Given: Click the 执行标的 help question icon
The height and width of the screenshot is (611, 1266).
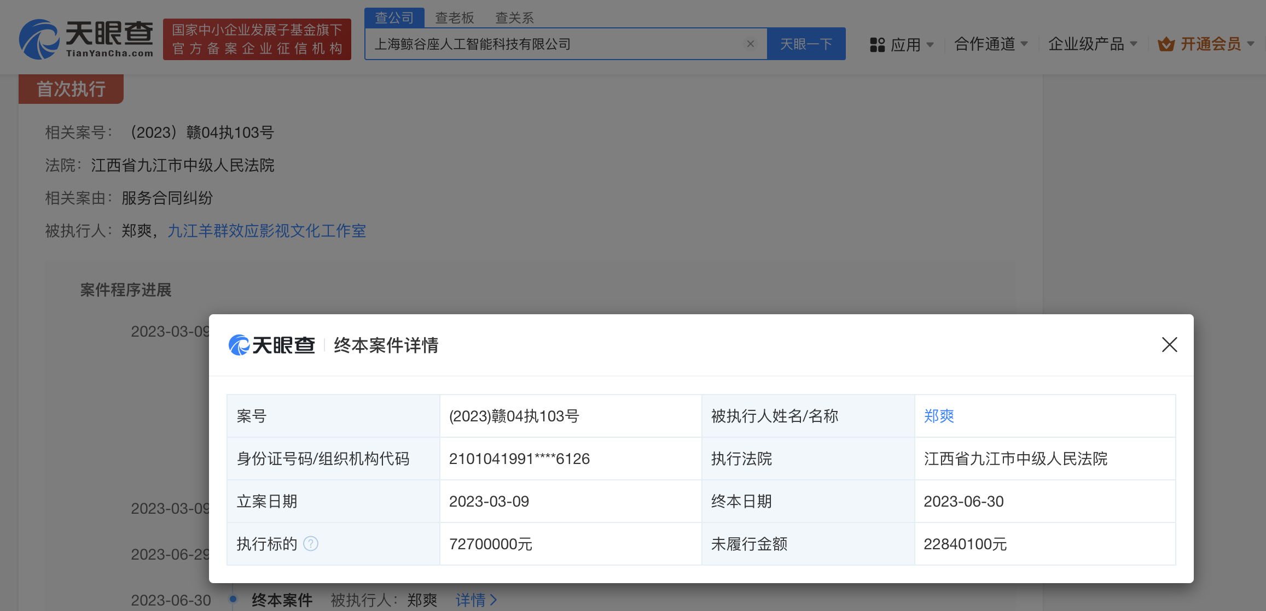Looking at the screenshot, I should click(x=311, y=544).
